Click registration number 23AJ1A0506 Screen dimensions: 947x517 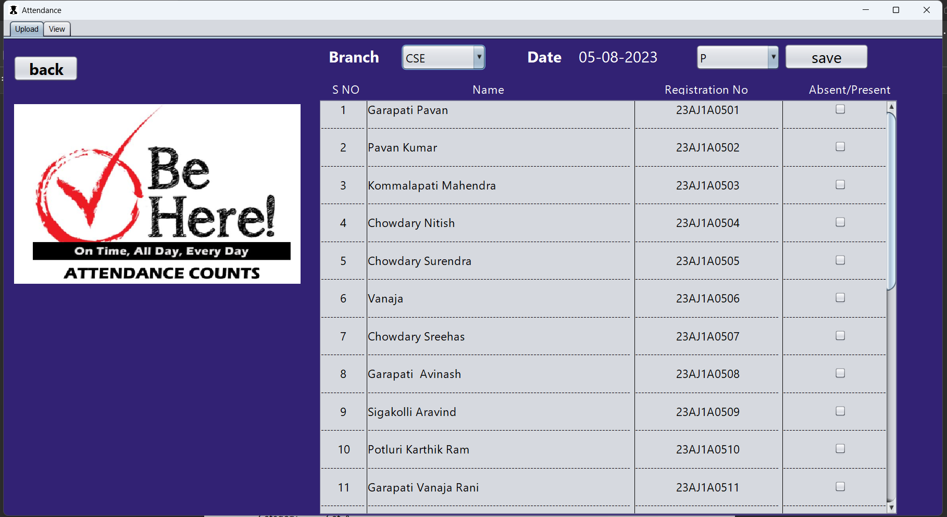pyautogui.click(x=707, y=299)
